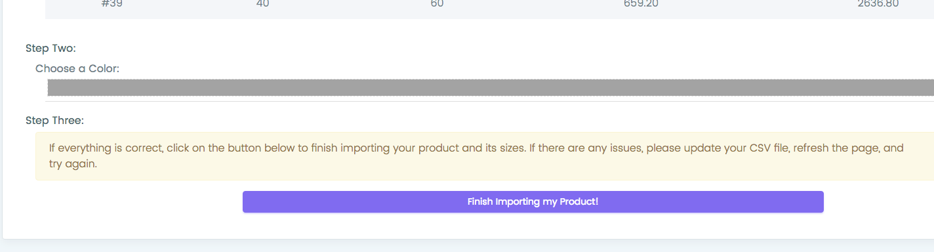Screen dimensions: 934x252
Task: Click the 'If everything is correct' text
Action: (x=105, y=148)
